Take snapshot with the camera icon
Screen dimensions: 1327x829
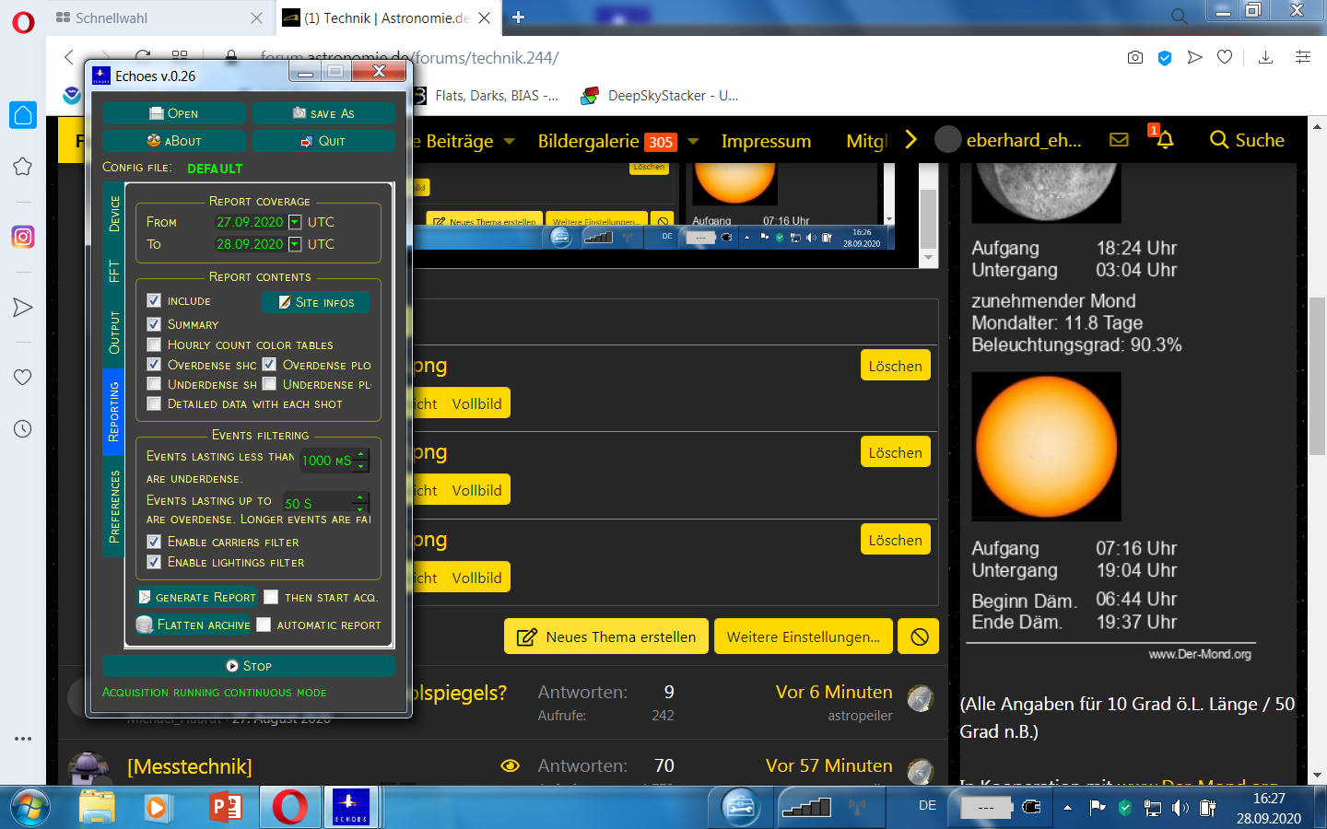[1135, 57]
